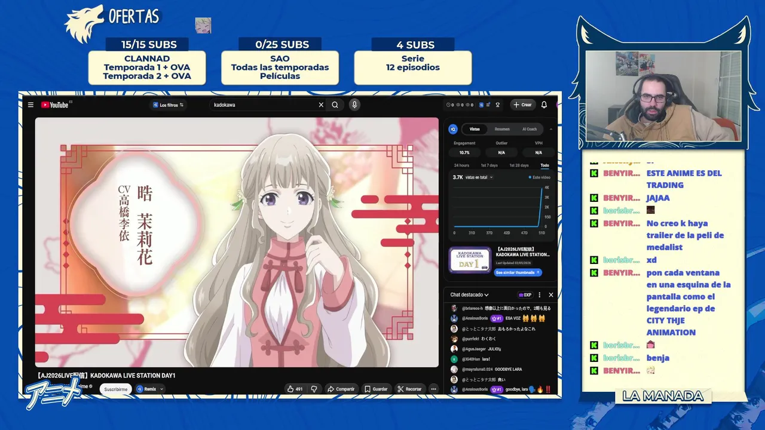Screen dimensions: 765x430
Task: Click the VPH N/A value
Action: pyautogui.click(x=538, y=152)
